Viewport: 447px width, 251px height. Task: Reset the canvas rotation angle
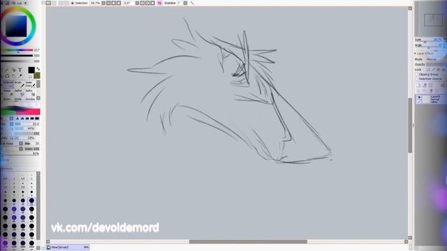[x=152, y=3]
